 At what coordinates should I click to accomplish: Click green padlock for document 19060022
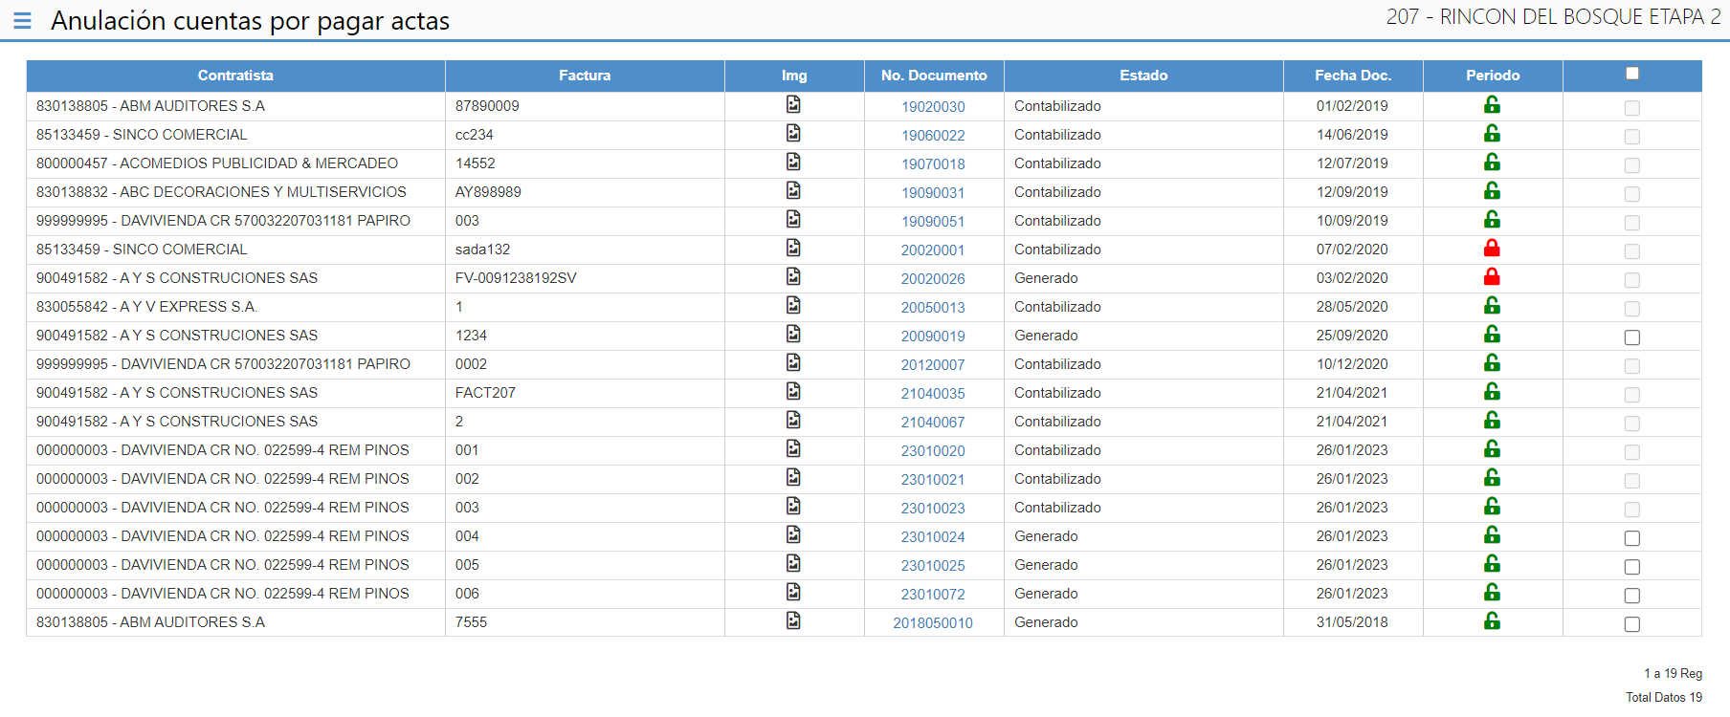coord(1492,133)
